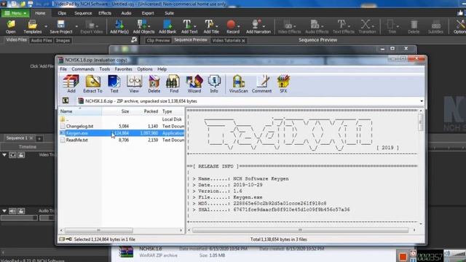Click Extract To in WinRAR toolbar
The height and width of the screenshot is (262, 466).
[92, 84]
